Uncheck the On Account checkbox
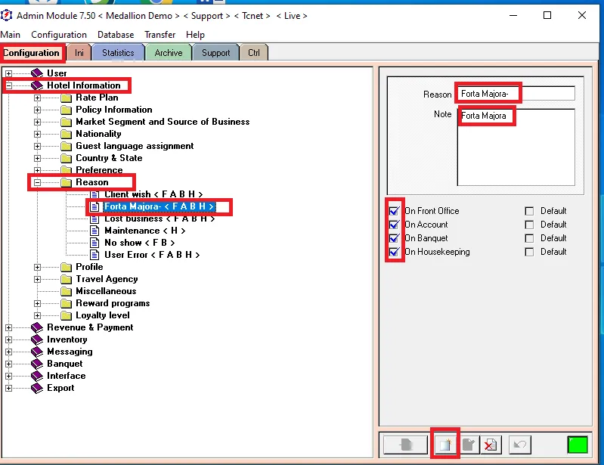Viewport: 604px width, 465px height. click(x=394, y=225)
